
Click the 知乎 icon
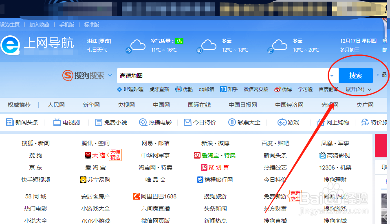223,89
